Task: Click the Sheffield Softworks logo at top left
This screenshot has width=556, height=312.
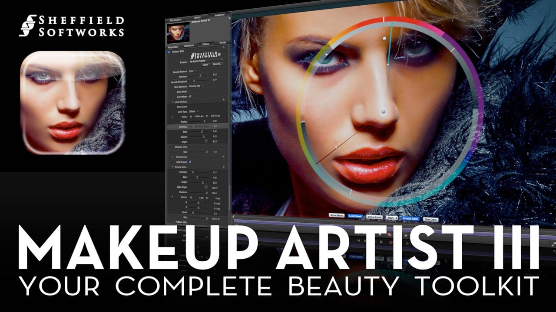Action: (x=72, y=26)
